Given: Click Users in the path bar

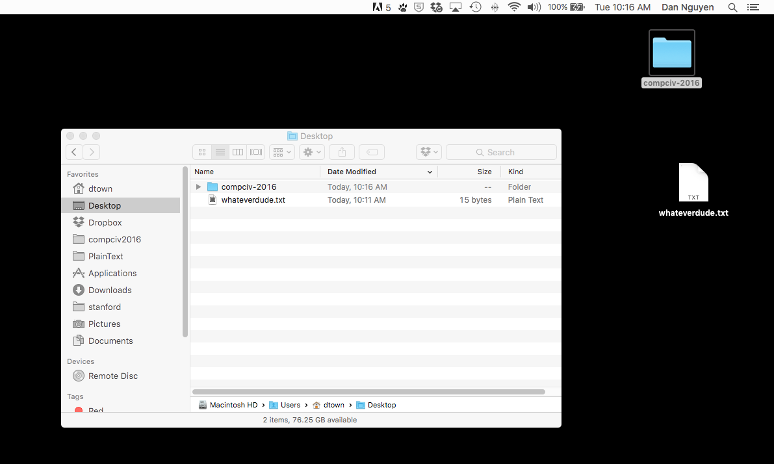Looking at the screenshot, I should coord(290,405).
